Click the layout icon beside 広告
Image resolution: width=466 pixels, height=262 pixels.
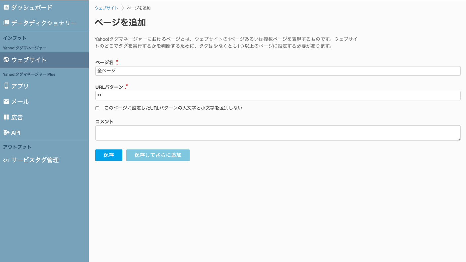point(6,117)
